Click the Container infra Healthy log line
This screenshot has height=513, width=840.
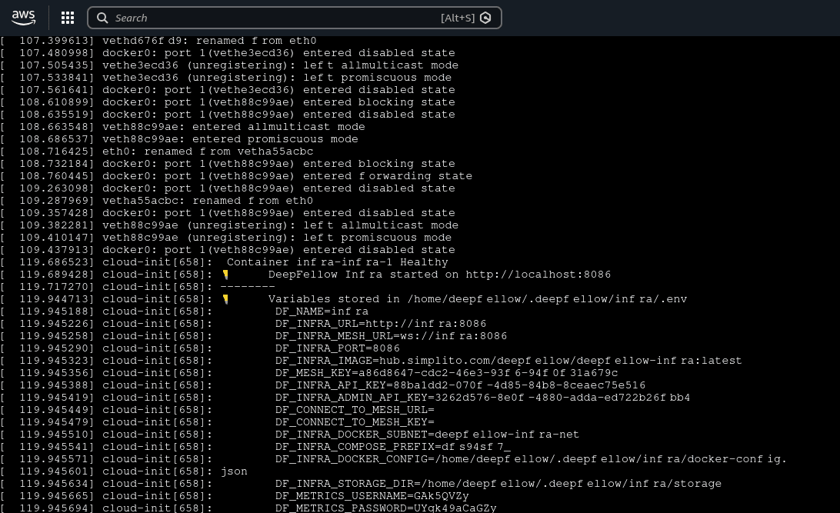tap(338, 261)
